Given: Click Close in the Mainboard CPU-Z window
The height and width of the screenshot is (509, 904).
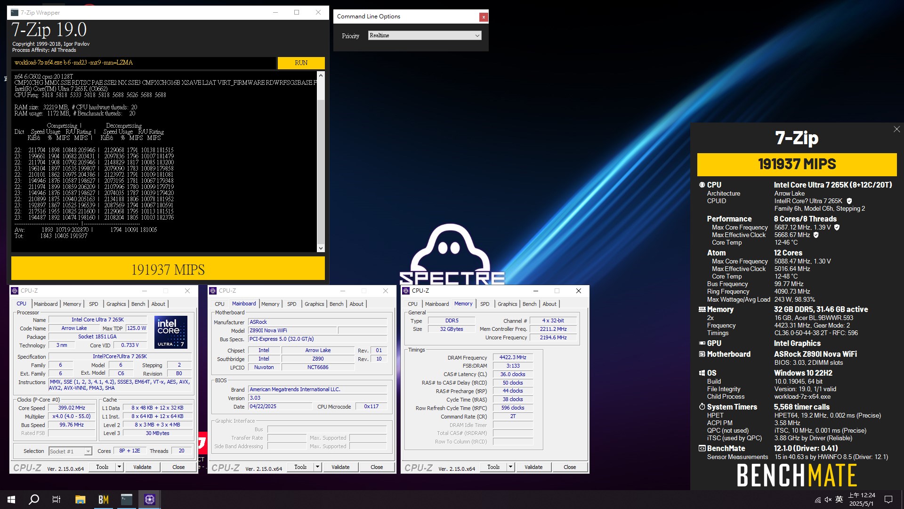Looking at the screenshot, I should (377, 467).
